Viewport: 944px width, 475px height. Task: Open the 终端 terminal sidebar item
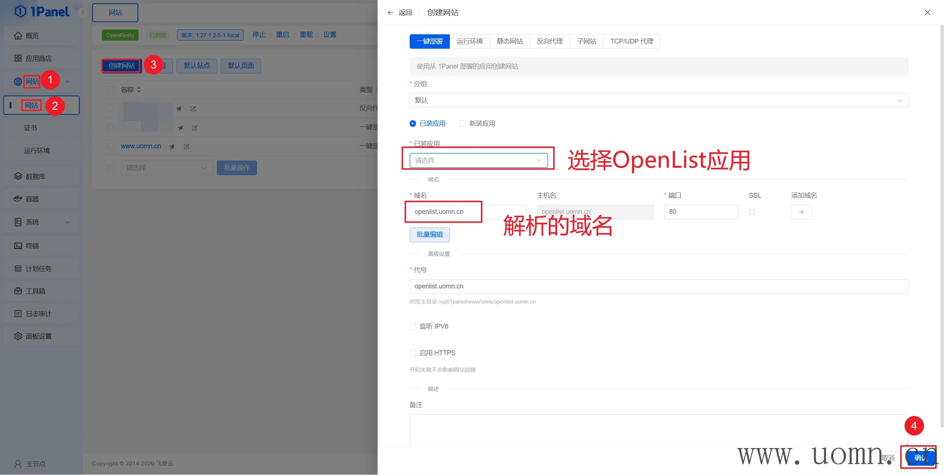point(32,246)
